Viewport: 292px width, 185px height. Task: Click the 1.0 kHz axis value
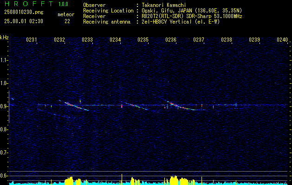click(4, 83)
